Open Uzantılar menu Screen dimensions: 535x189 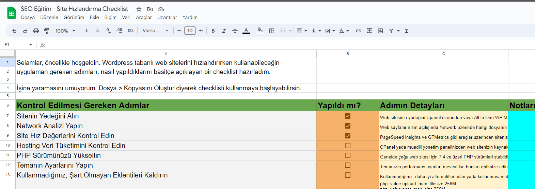tap(167, 17)
